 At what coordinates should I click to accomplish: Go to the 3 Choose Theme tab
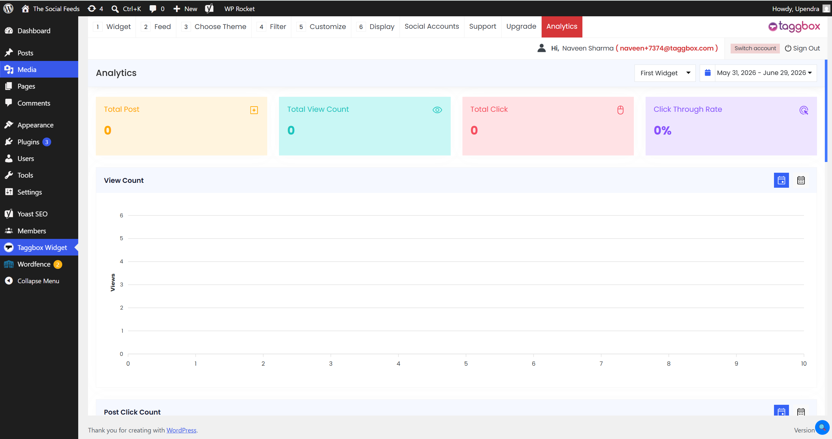(x=214, y=27)
